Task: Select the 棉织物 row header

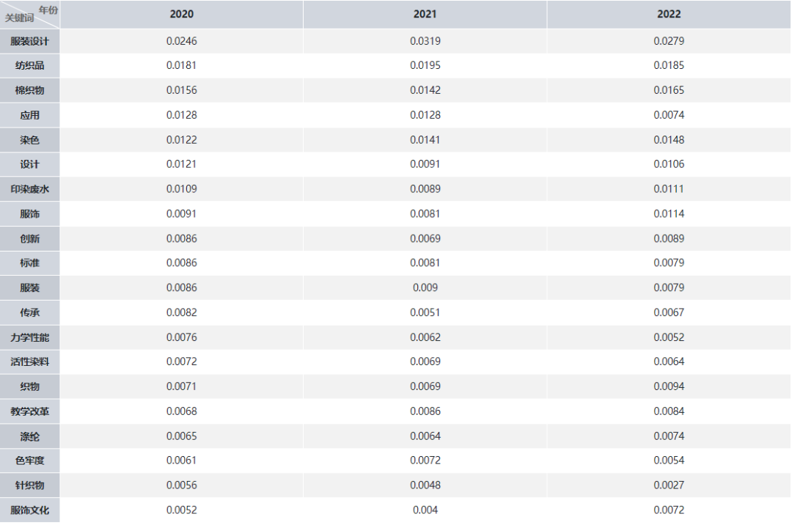Action: coord(30,90)
